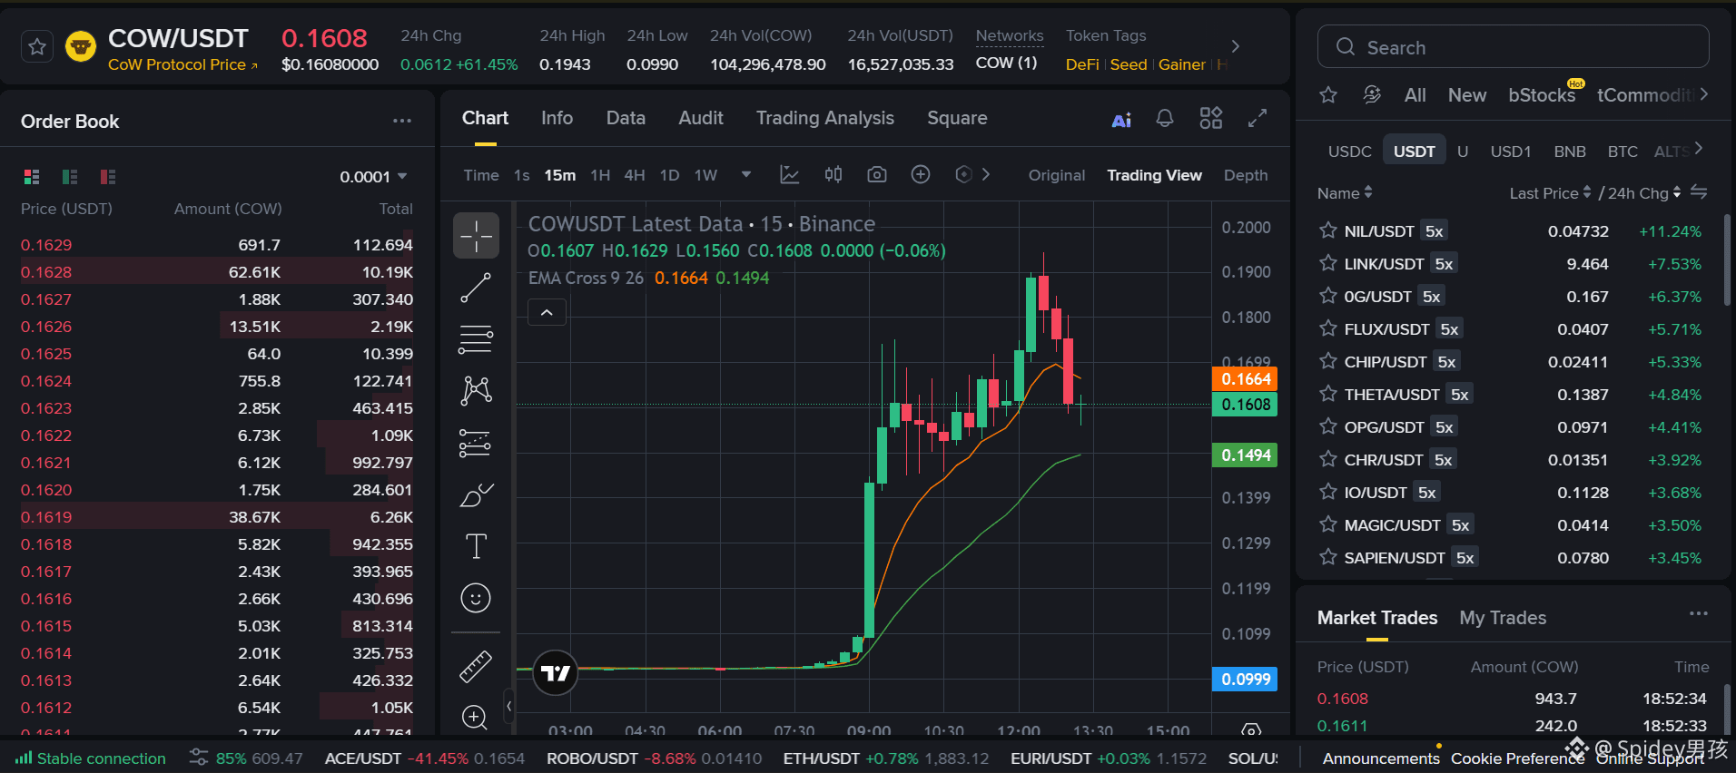
Task: Show bids-only order book view
Action: (70, 176)
